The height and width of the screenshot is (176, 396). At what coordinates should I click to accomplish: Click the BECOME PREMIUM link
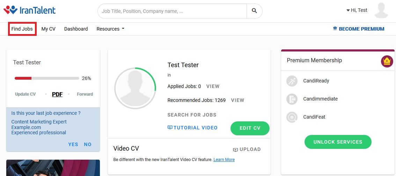[x=359, y=29]
